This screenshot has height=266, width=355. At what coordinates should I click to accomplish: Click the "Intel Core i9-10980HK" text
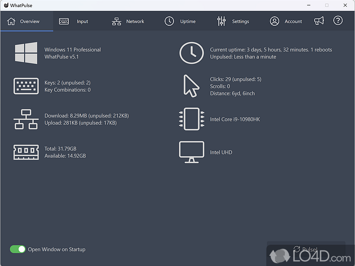point(235,119)
